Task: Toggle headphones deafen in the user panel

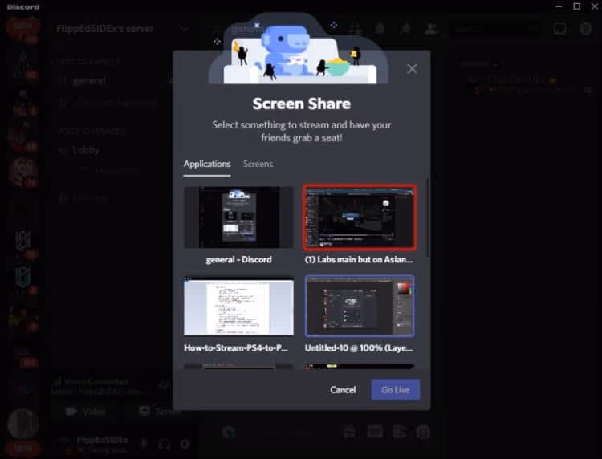Action: click(x=165, y=443)
